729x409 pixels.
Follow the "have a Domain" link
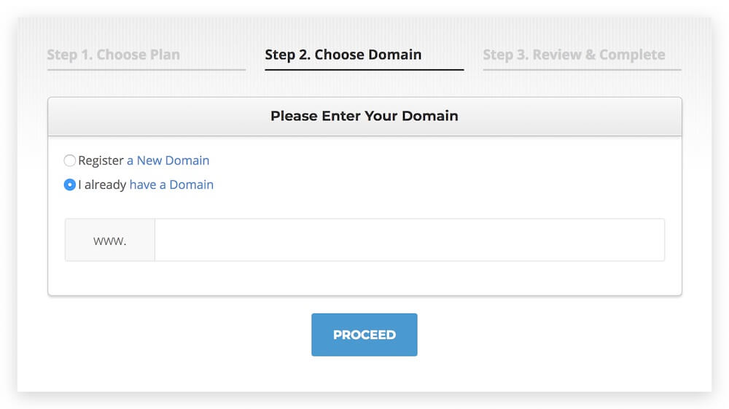coord(171,184)
